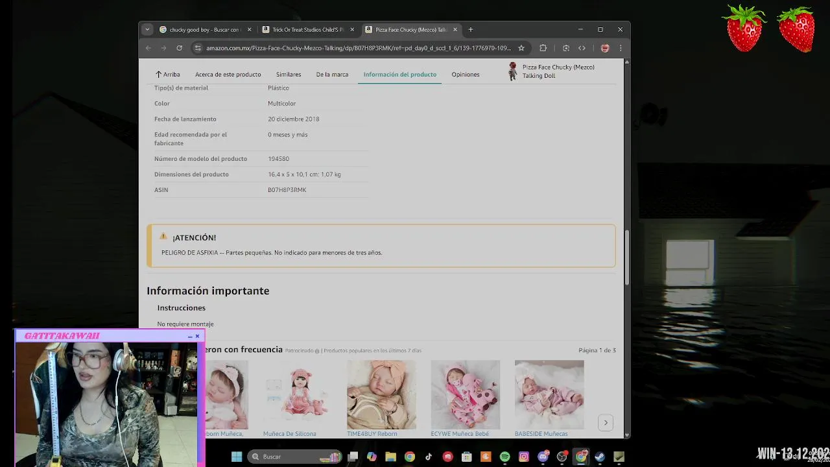Open the 'TIME4BUY Reborn' product image
830x467 pixels.
[x=382, y=394]
